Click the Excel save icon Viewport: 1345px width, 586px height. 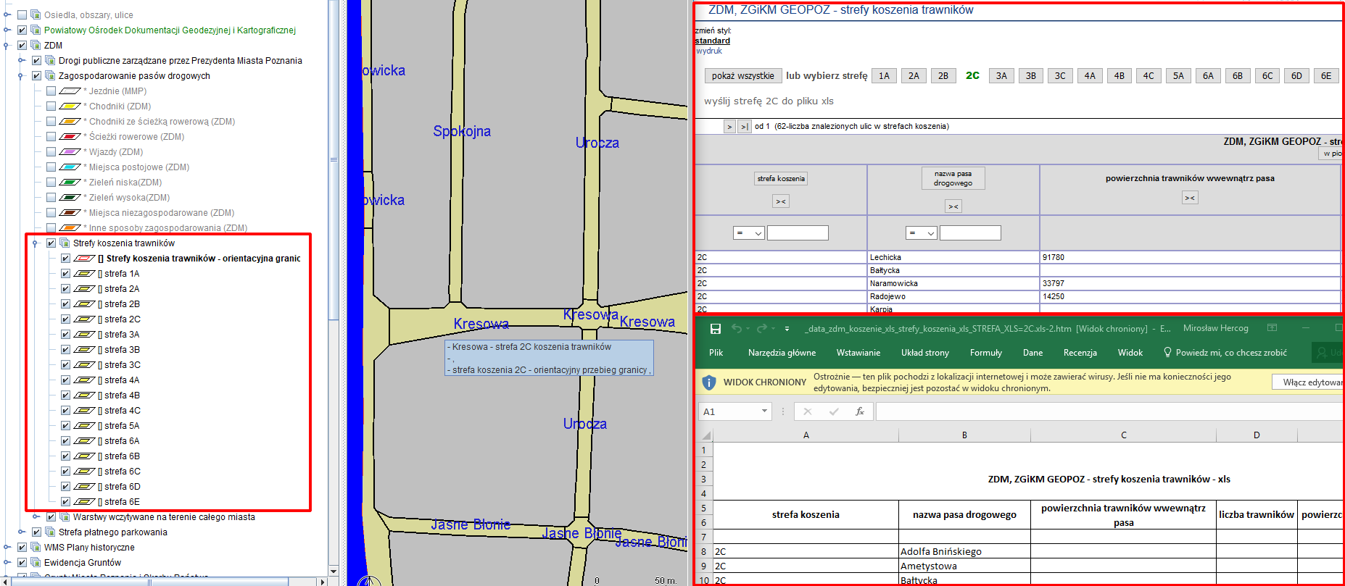[x=715, y=329]
